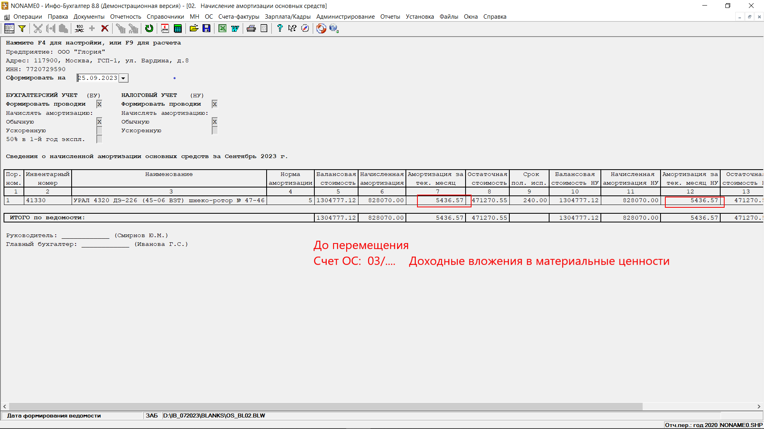Open the Файлы menu
Screen dimensions: 764x429
coord(449,17)
